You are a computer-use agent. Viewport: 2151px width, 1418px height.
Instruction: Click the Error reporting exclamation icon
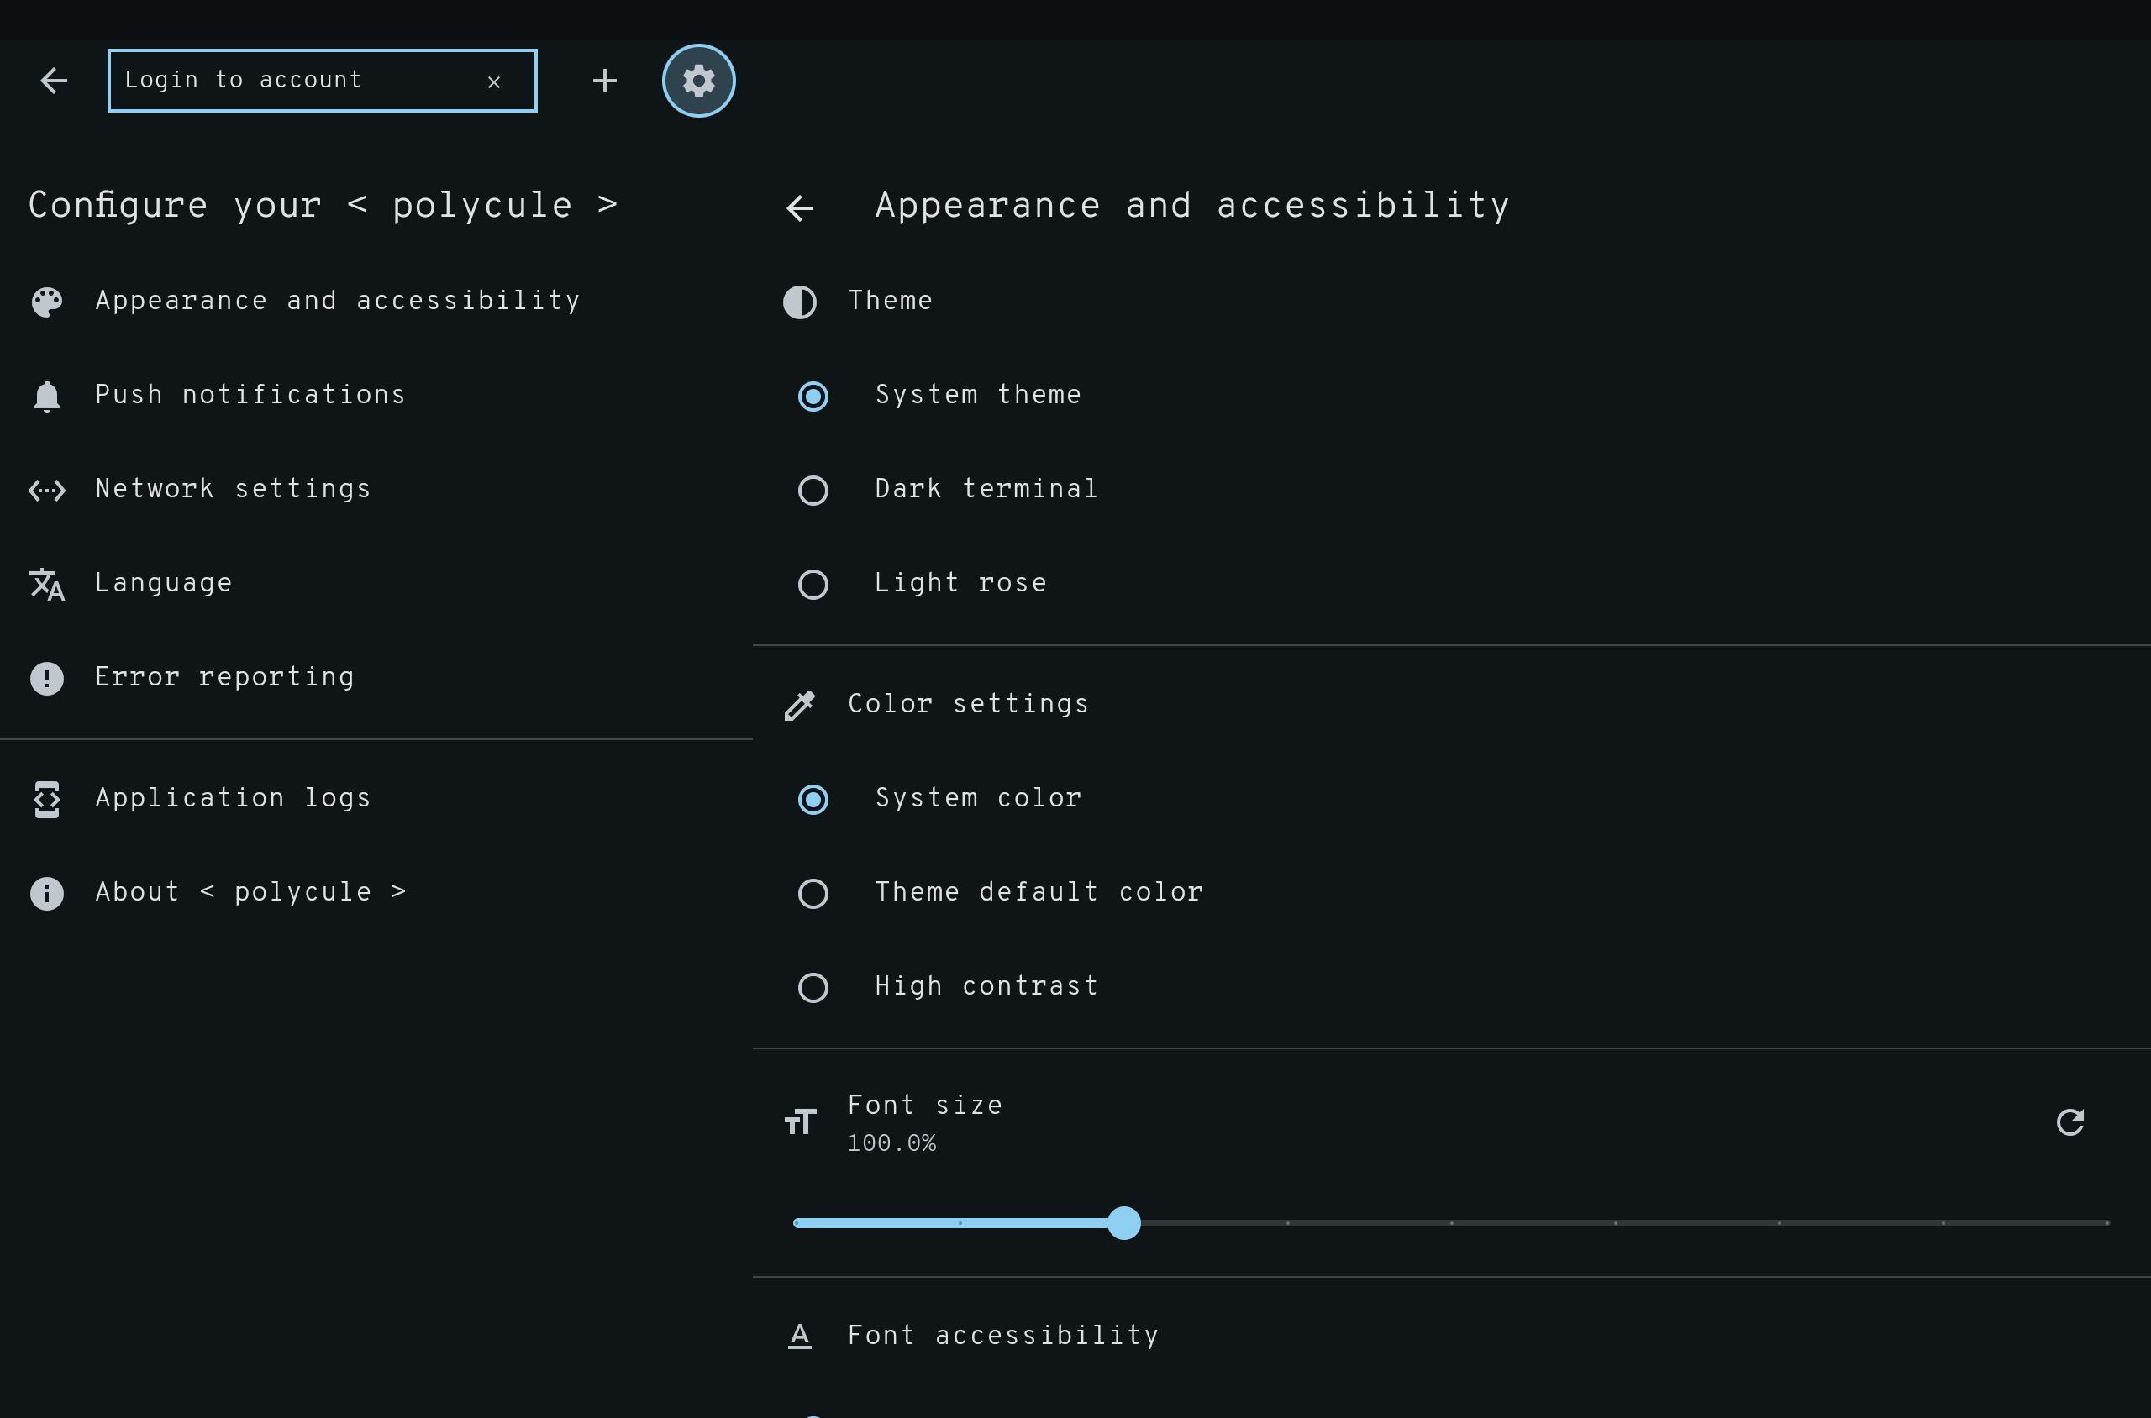tap(47, 678)
